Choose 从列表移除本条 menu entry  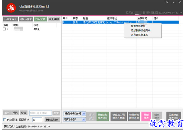[x=139, y=35]
